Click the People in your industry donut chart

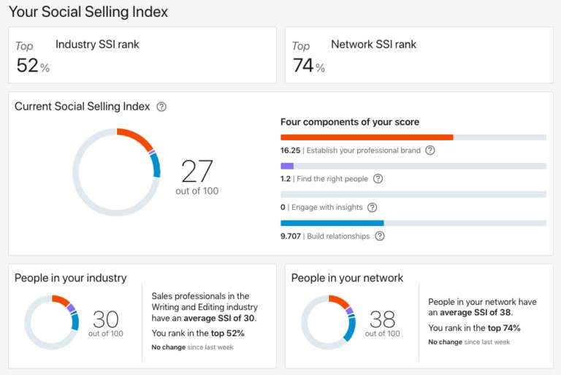coord(51,322)
